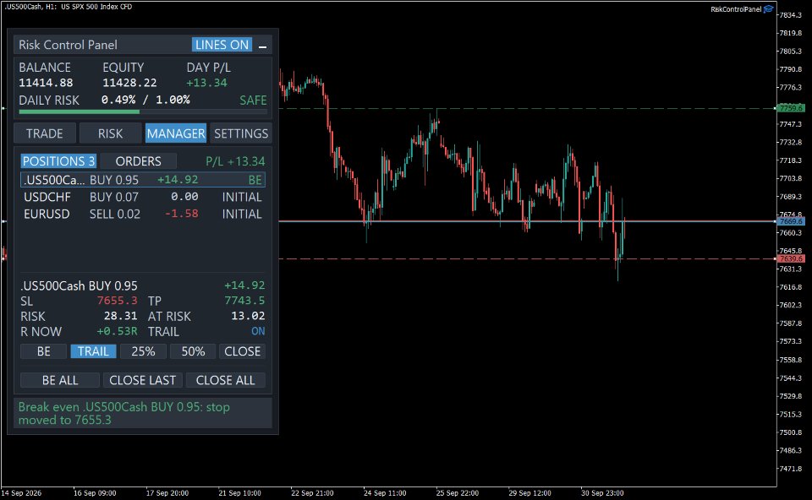Click the .US500Cash, H1 chart title
Viewport: 812px width, 500px height.
(x=68, y=7)
